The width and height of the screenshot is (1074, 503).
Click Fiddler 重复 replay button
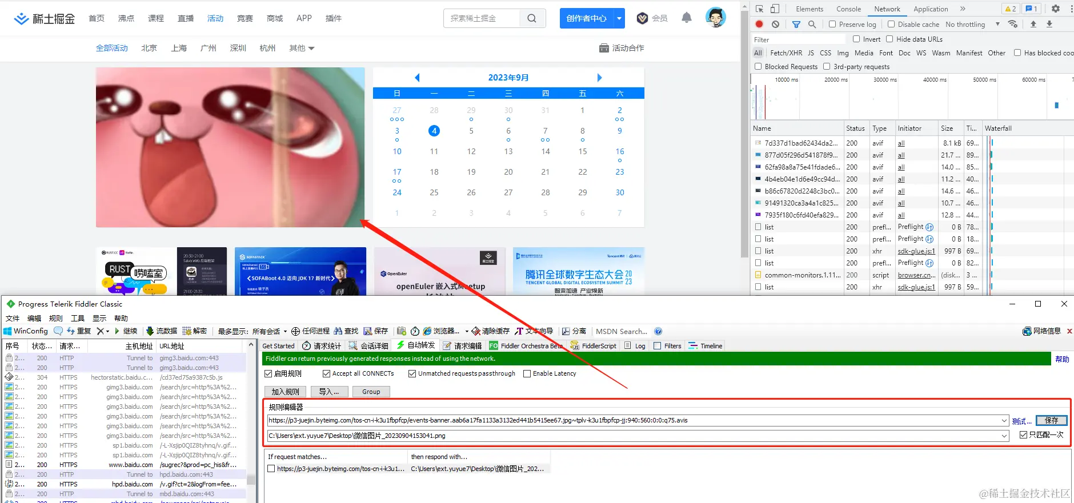[79, 331]
